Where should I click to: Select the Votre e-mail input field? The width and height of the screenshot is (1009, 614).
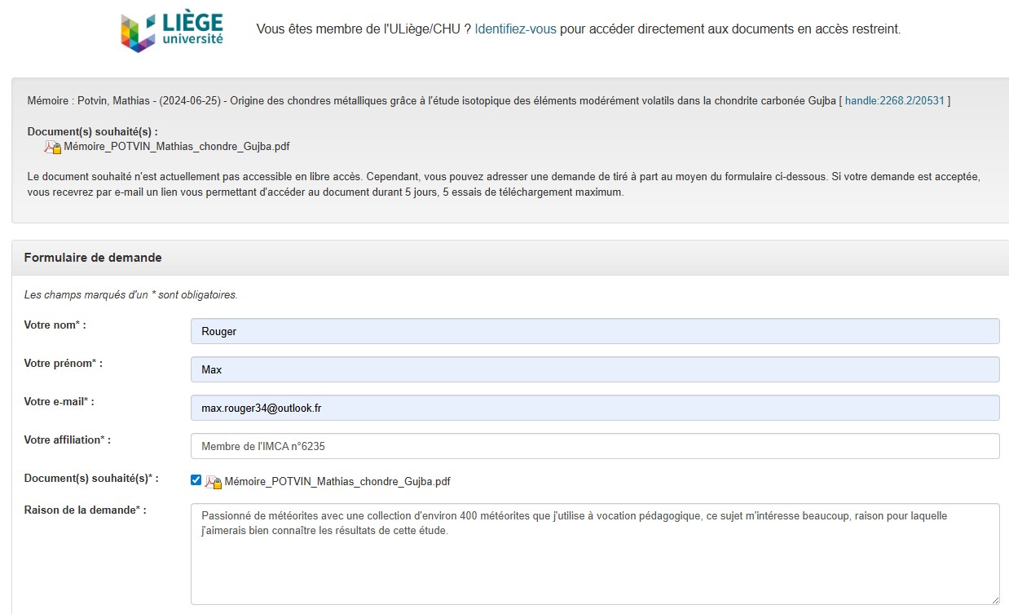[594, 408]
